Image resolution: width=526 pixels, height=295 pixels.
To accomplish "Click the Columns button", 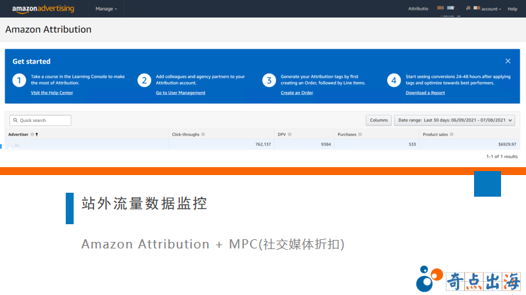I will (379, 120).
